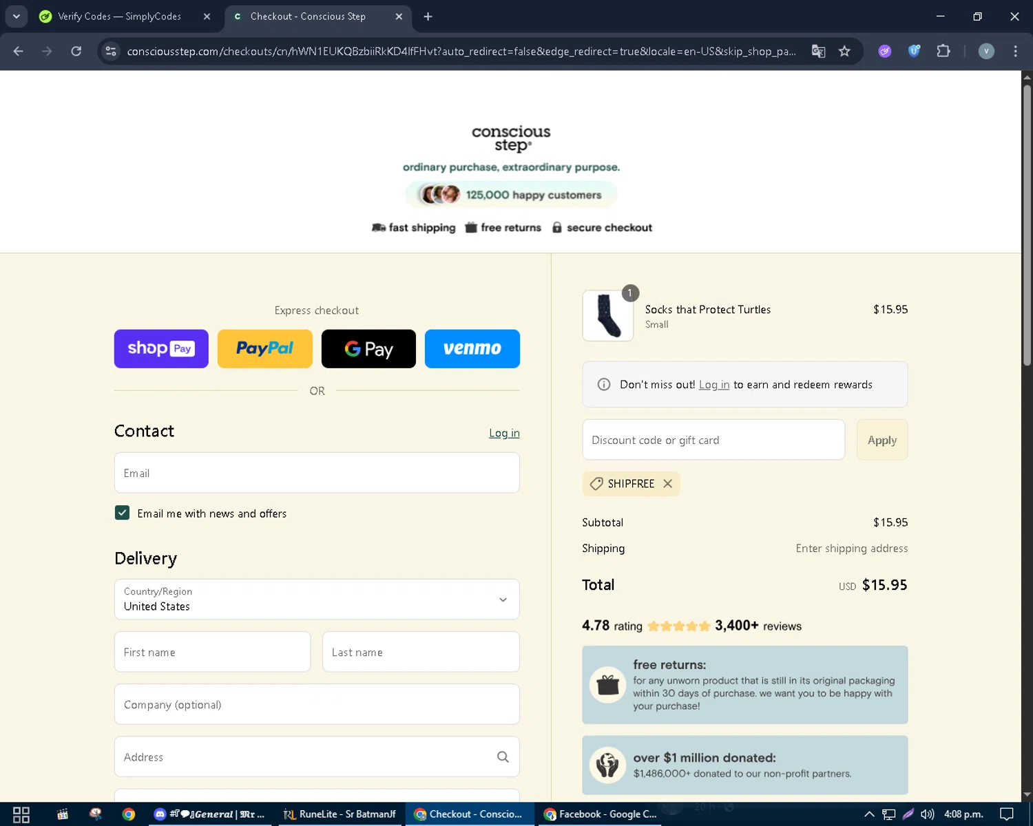
Task: Reload the checkout page
Action: 76,51
